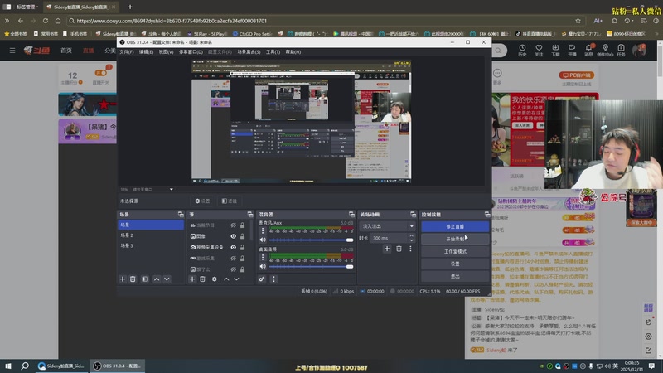
Task: Show the hidden last source in the list
Action: click(234, 269)
